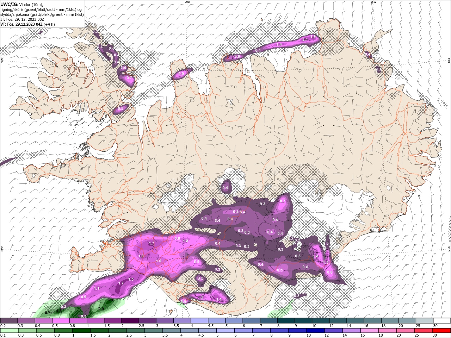Click the darkest green 1–1.5 rain legend swatch
The width and height of the screenshot is (451, 338).
pyautogui.click(x=81, y=331)
